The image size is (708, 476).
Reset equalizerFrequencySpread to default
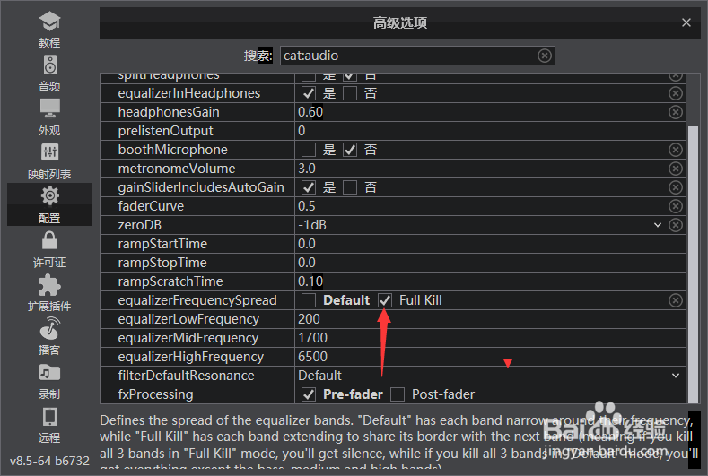676,300
